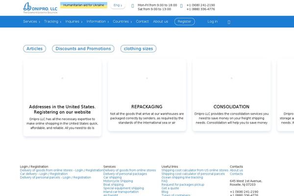Open Ocean shipping line tracking link

[182, 177]
